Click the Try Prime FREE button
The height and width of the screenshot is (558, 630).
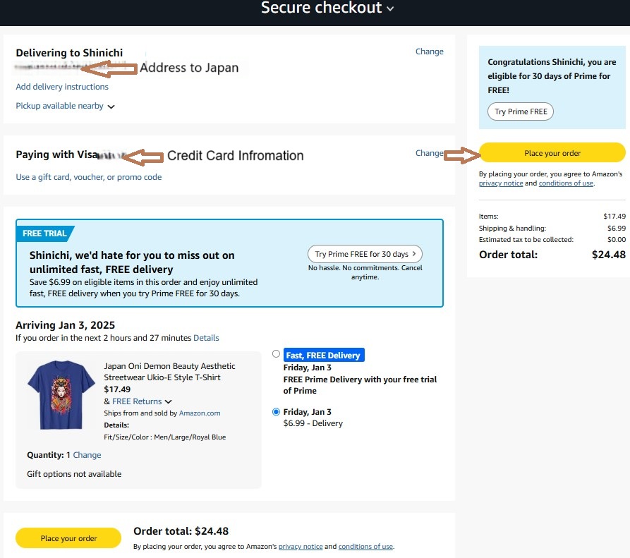click(x=521, y=111)
